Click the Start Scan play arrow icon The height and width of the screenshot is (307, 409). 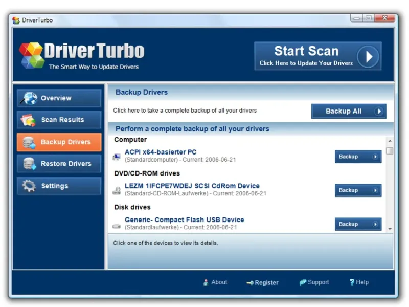click(x=368, y=56)
